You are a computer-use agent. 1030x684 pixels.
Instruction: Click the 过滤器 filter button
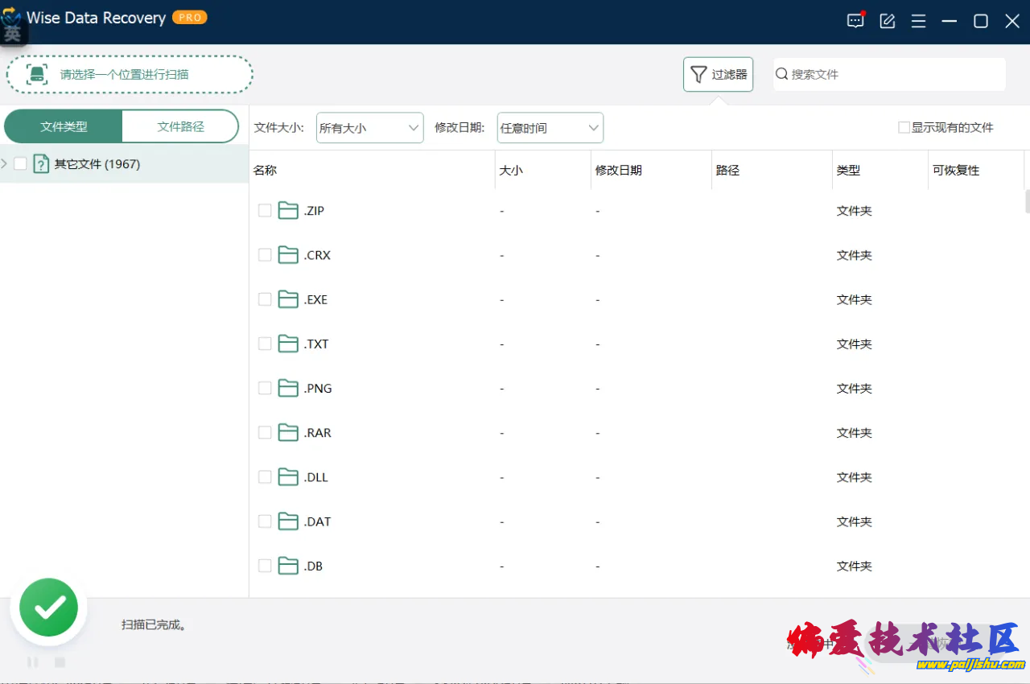click(x=718, y=75)
